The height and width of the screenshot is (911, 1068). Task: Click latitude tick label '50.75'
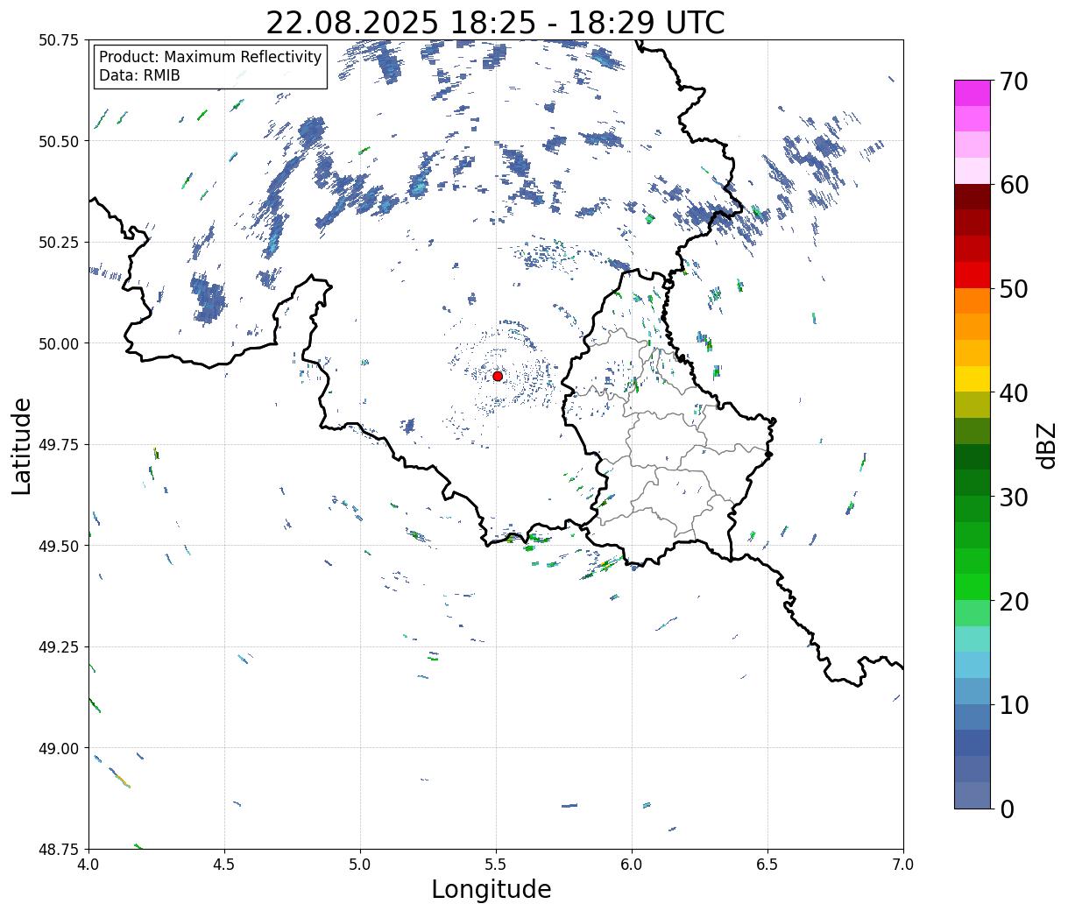[59, 40]
